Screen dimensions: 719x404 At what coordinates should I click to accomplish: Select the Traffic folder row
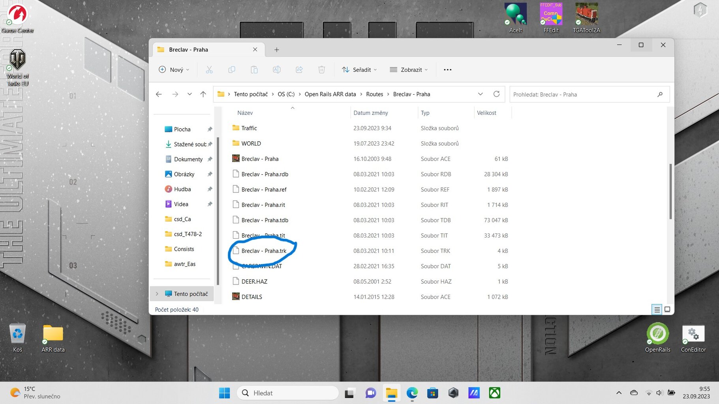point(370,128)
